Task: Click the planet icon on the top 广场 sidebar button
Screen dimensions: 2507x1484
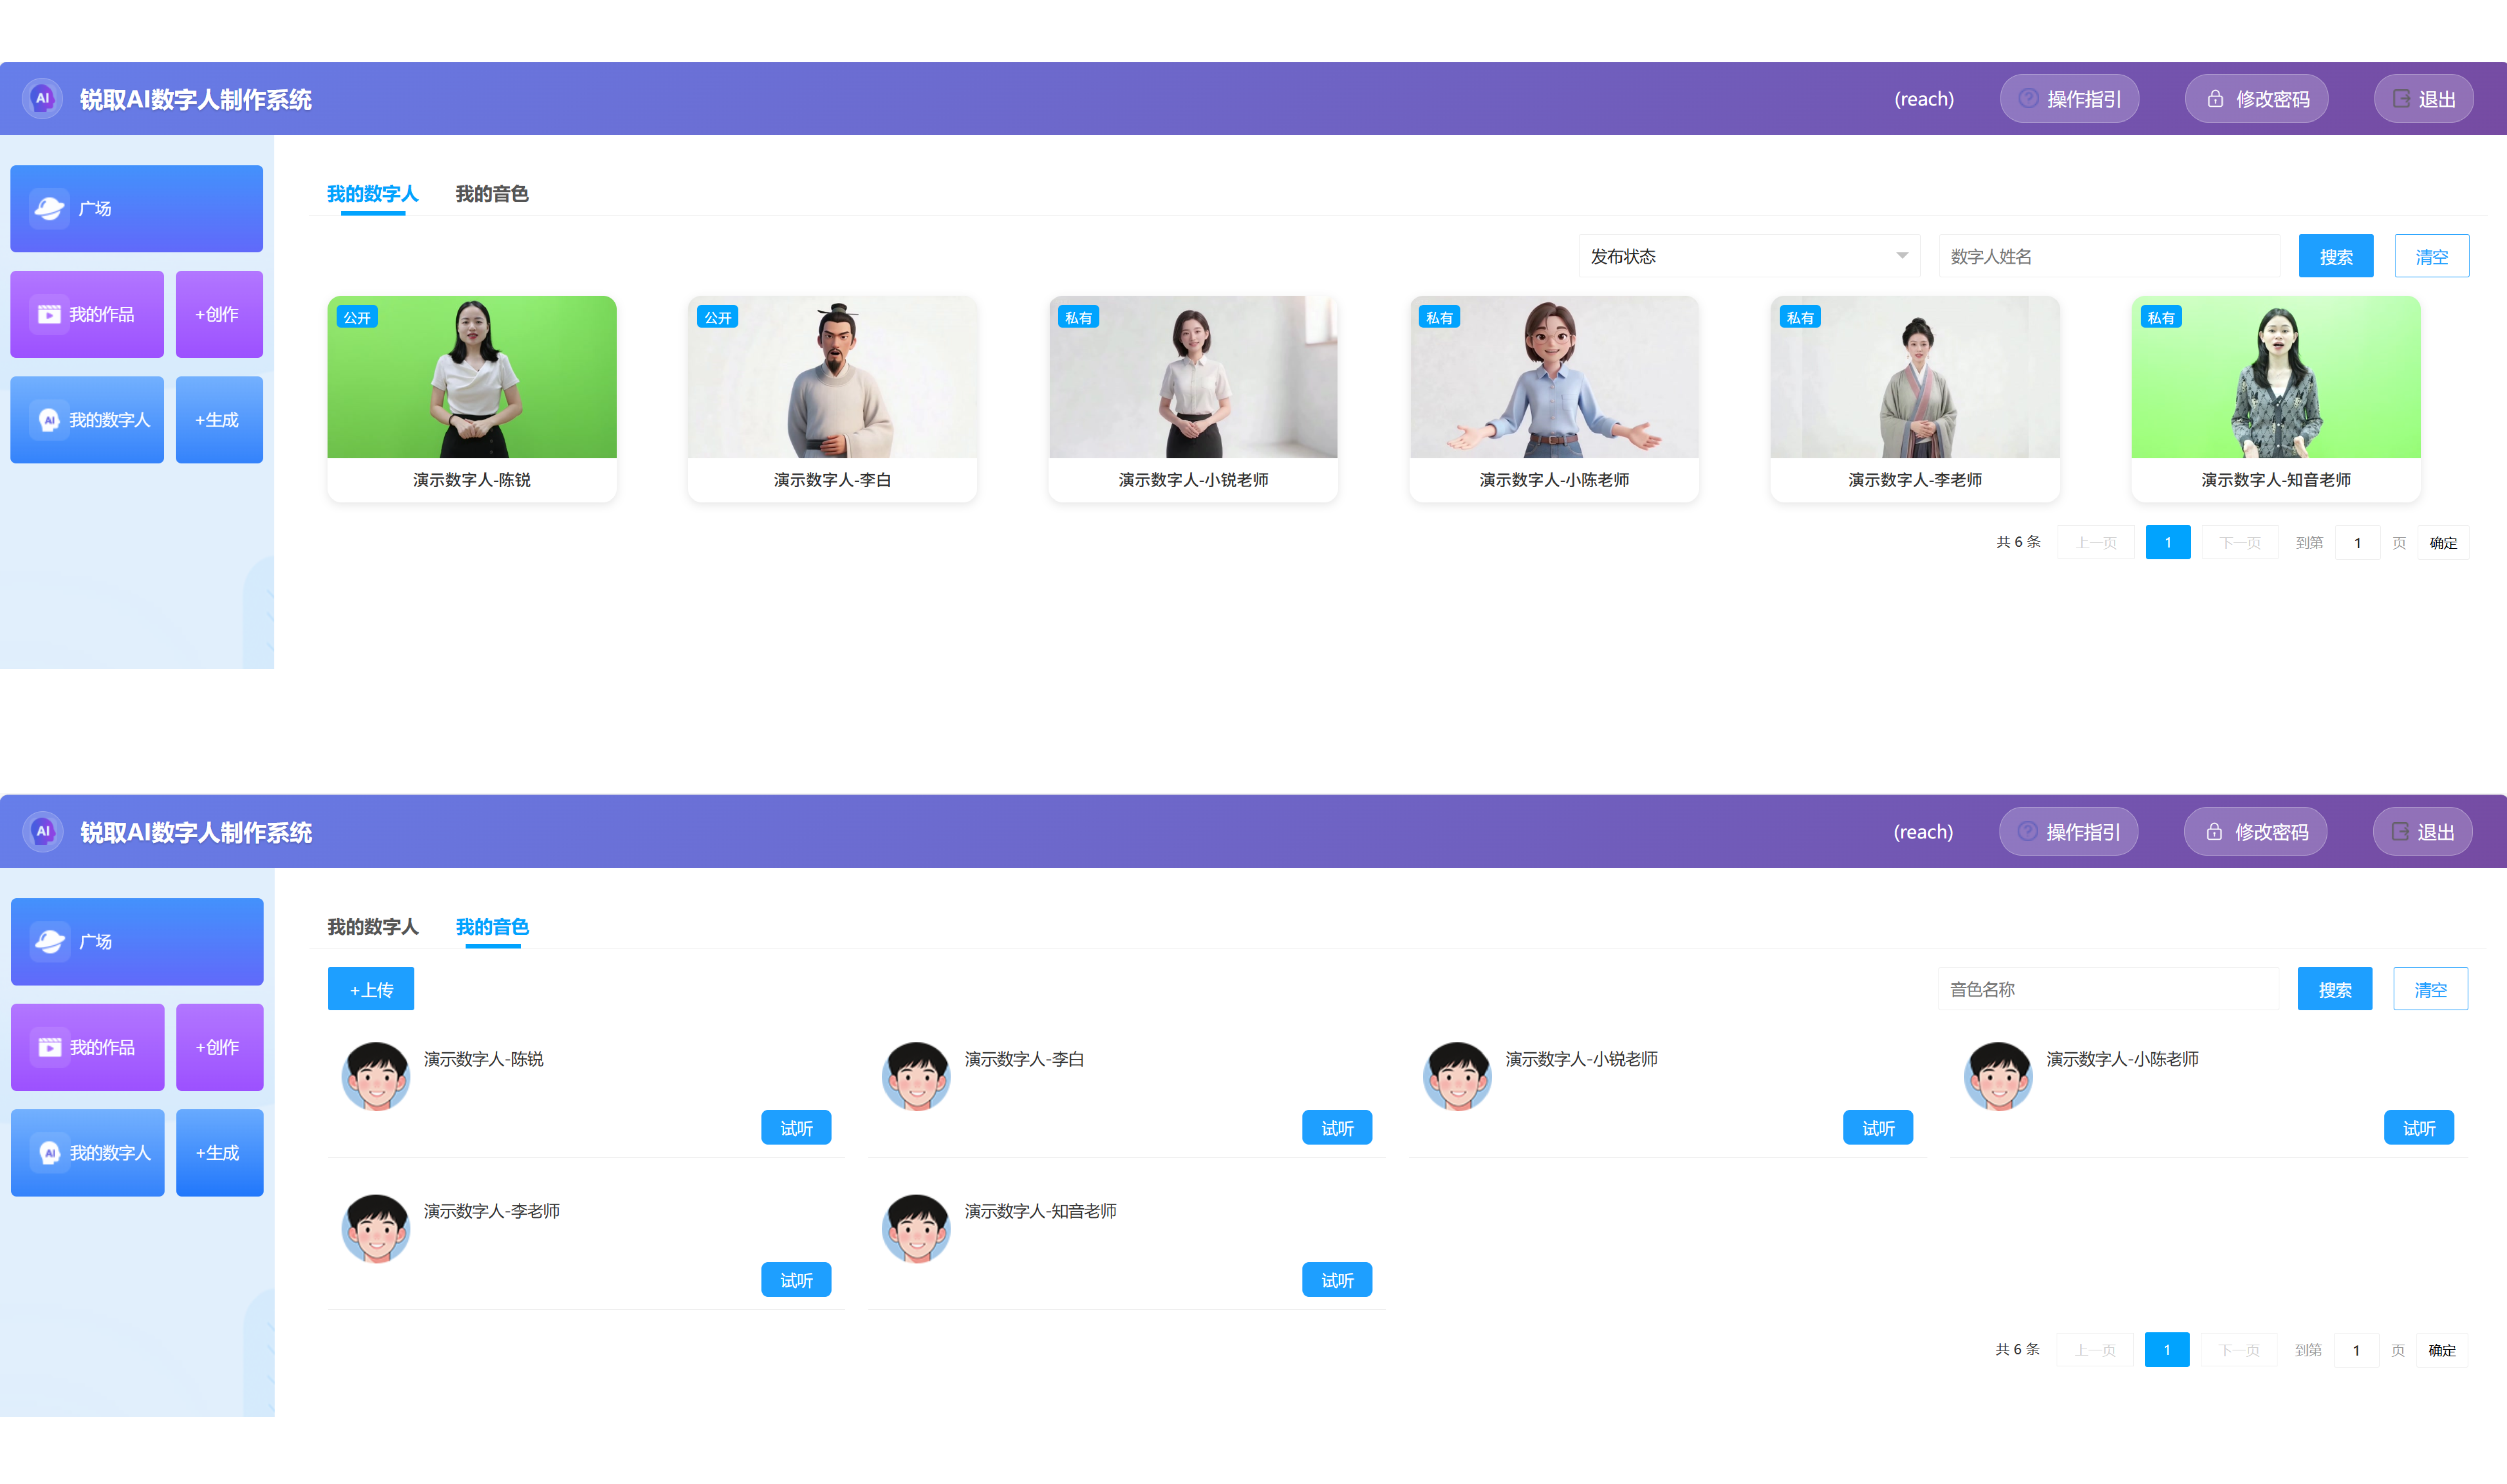Action: [x=49, y=208]
